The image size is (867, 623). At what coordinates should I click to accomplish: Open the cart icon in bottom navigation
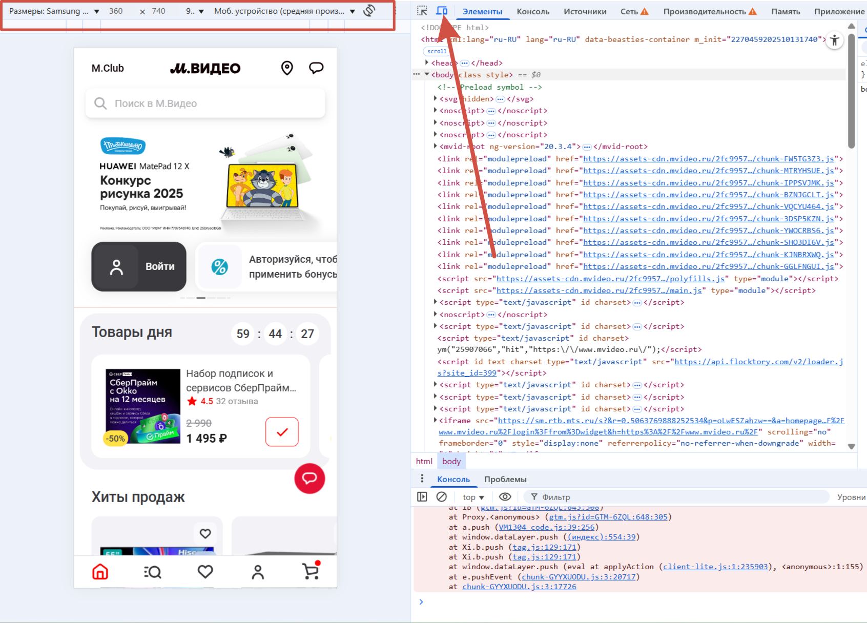click(x=311, y=571)
